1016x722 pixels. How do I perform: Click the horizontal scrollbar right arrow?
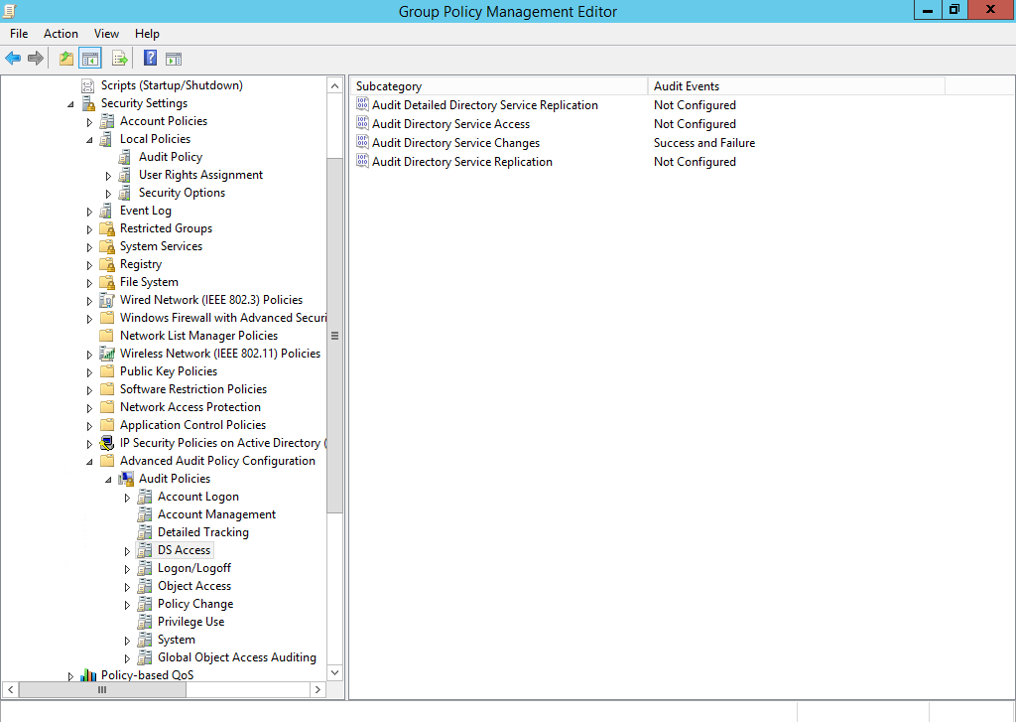[317, 689]
